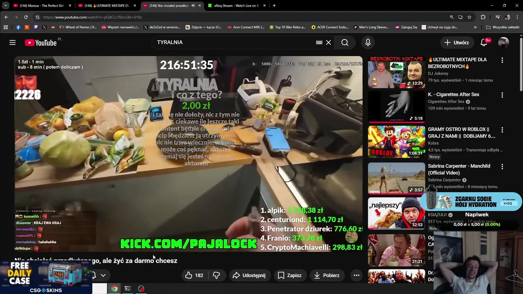Open the Chrome profile avatar
This screenshot has height=294, width=523.
507,17
